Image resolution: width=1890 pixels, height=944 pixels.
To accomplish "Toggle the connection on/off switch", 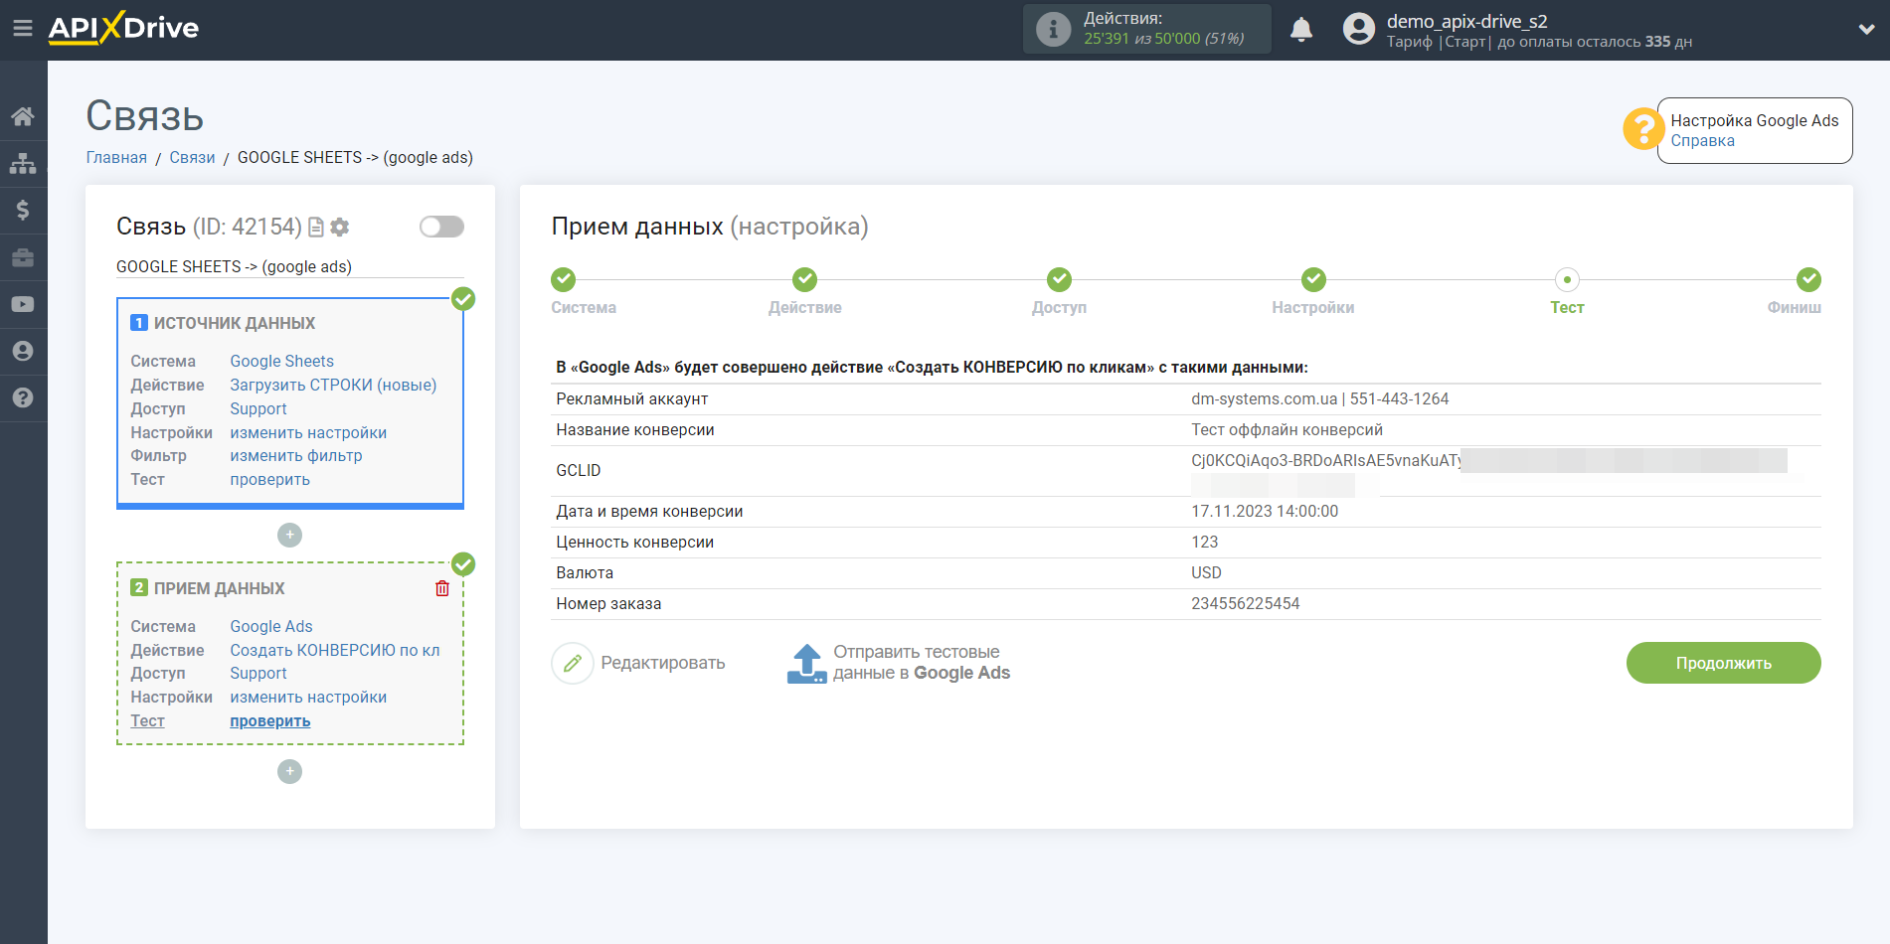I will (441, 227).
